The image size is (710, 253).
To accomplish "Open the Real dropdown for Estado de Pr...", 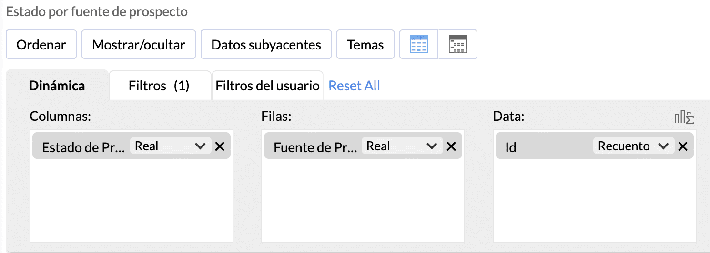I will click(170, 146).
